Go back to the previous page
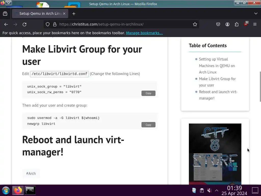Viewport: 261px width, 196px height. tap(6, 24)
